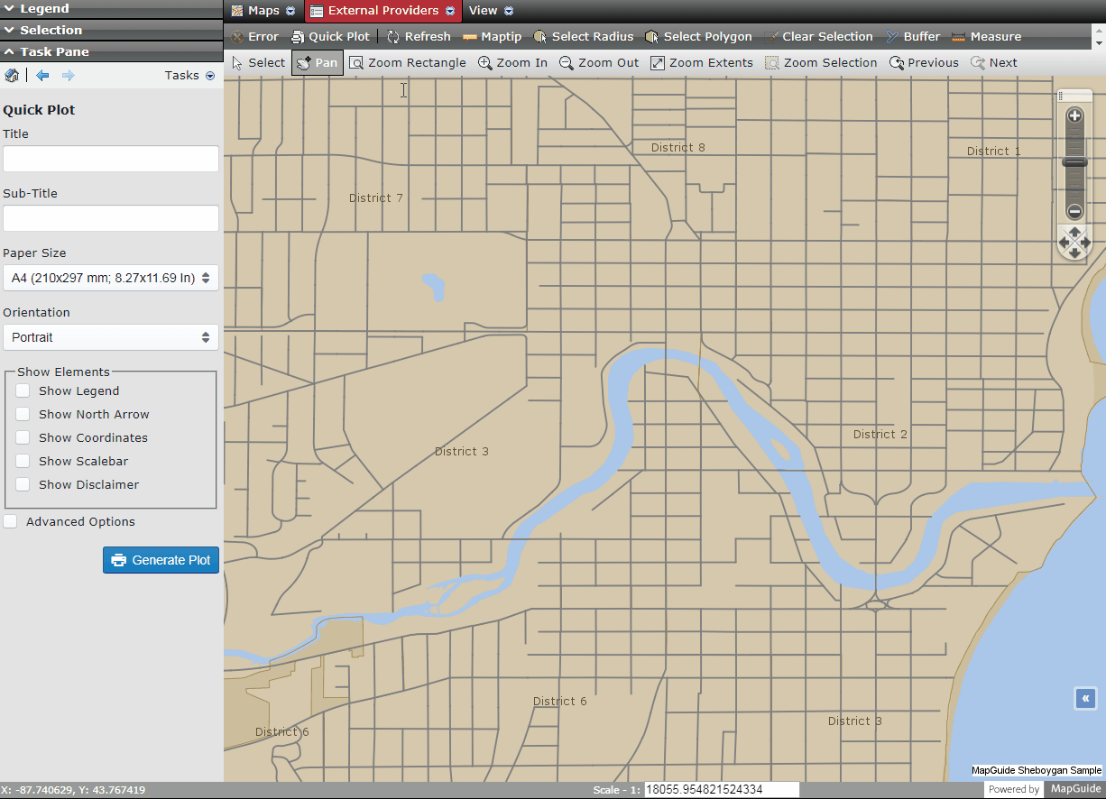The height and width of the screenshot is (799, 1106).
Task: Click the Zoom In tool
Action: click(x=512, y=62)
